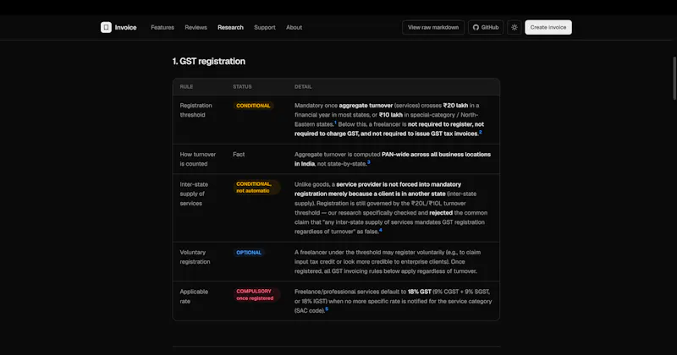677x355 pixels.
Task: Select the Research nav item
Action: point(230,27)
